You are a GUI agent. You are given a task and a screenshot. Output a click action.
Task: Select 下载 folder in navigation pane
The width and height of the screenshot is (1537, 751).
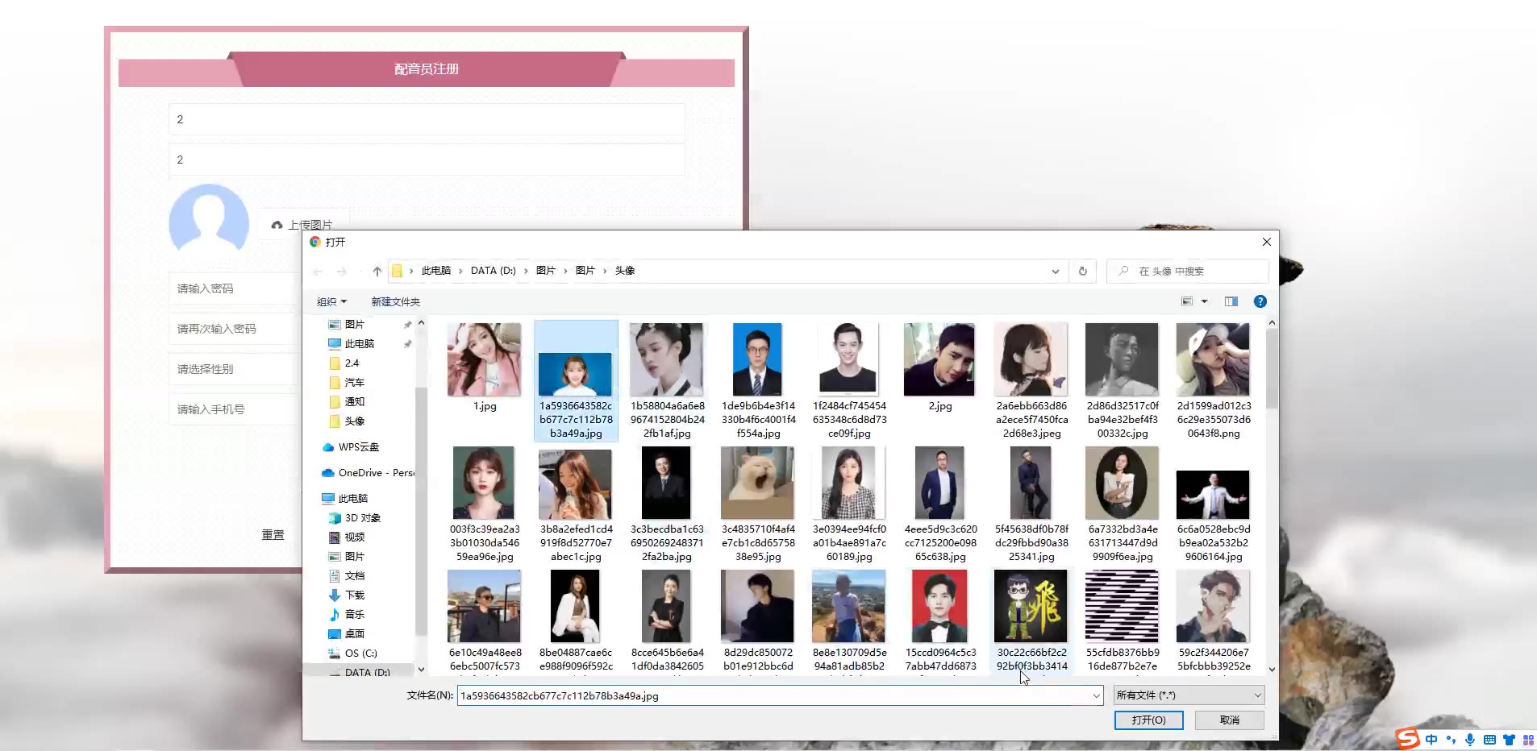(x=355, y=595)
